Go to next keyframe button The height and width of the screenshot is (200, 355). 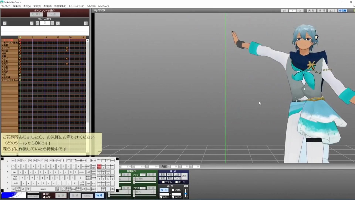coord(58,23)
